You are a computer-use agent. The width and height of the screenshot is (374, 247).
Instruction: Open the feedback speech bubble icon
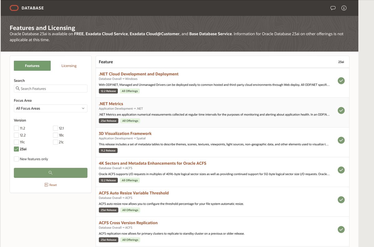pyautogui.click(x=333, y=8)
